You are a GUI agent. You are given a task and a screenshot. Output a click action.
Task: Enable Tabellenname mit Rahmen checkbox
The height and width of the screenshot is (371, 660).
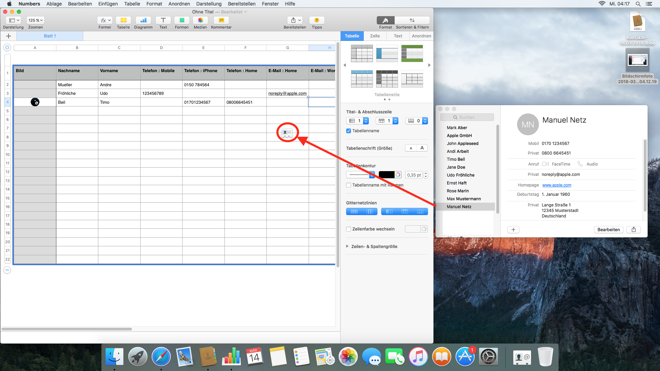coord(349,185)
